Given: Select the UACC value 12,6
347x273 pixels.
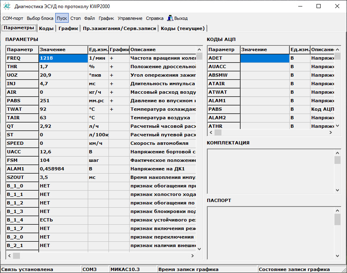Looking at the screenshot, I should [x=63, y=152].
